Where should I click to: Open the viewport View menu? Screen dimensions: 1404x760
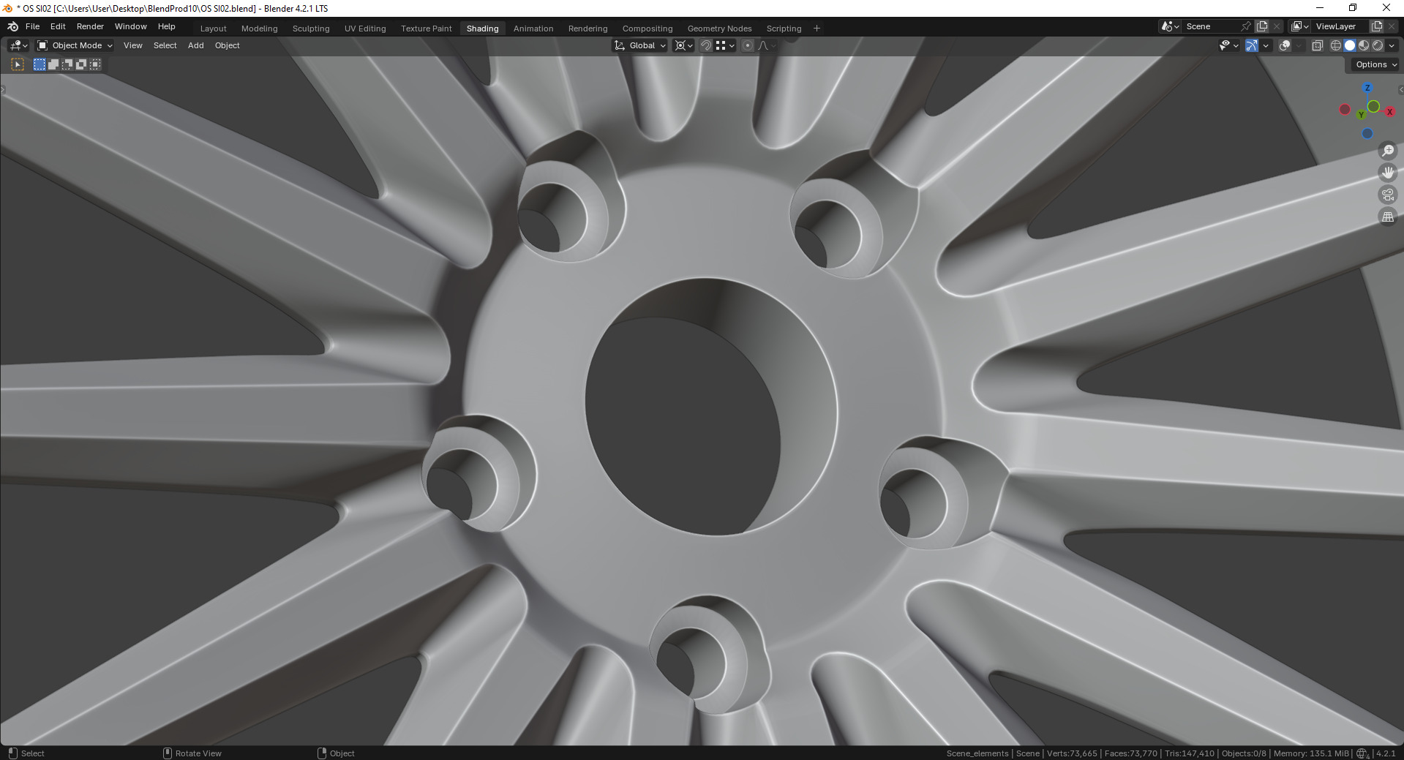(x=133, y=45)
